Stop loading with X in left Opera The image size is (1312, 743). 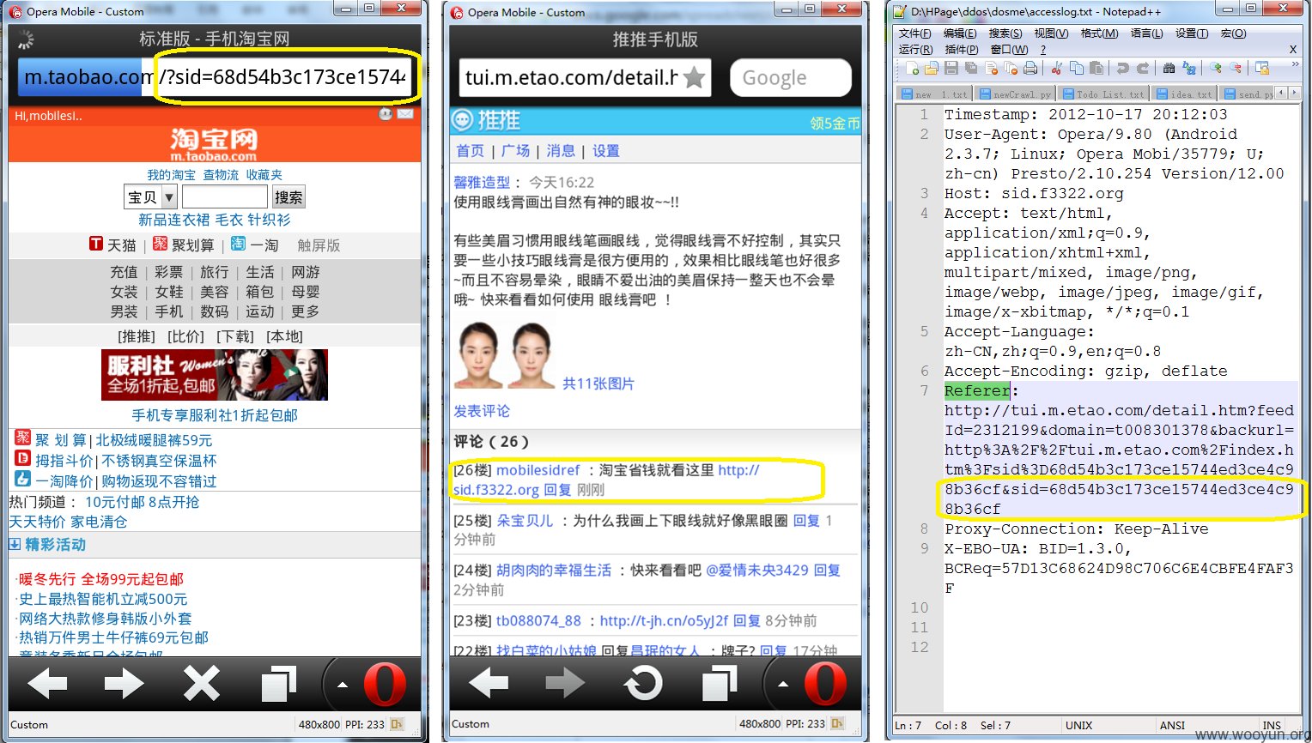click(x=202, y=684)
